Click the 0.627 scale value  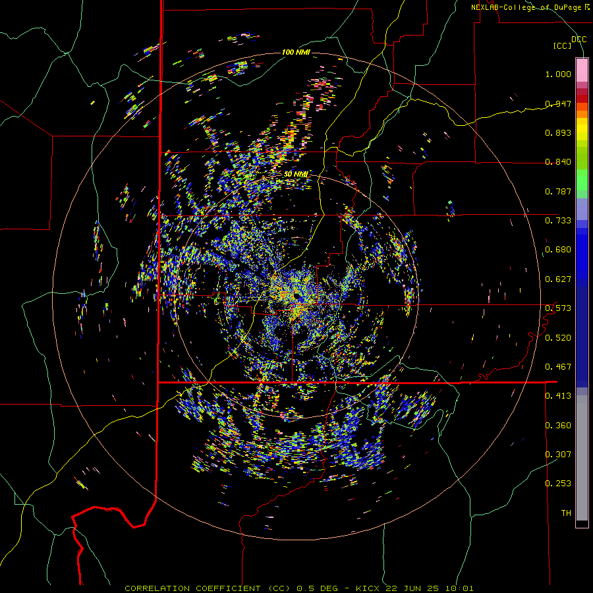pyautogui.click(x=558, y=279)
